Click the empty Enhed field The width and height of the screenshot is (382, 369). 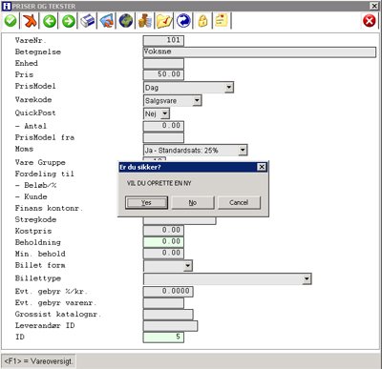click(x=163, y=63)
